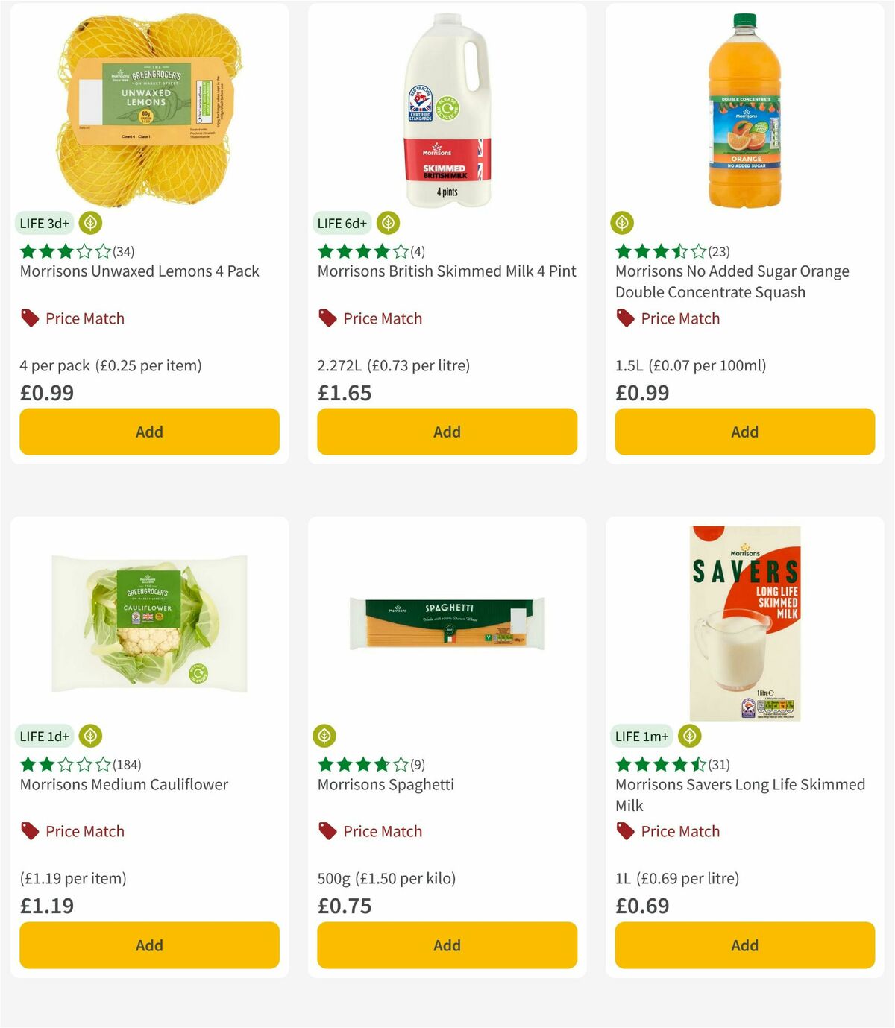Select the Price Match tag icon for Skimmed Milk 4 Pint
This screenshot has height=1028, width=895.
(327, 318)
